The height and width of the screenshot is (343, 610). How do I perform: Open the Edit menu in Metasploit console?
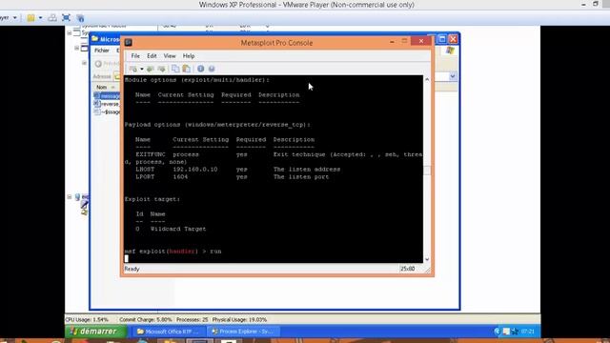152,56
